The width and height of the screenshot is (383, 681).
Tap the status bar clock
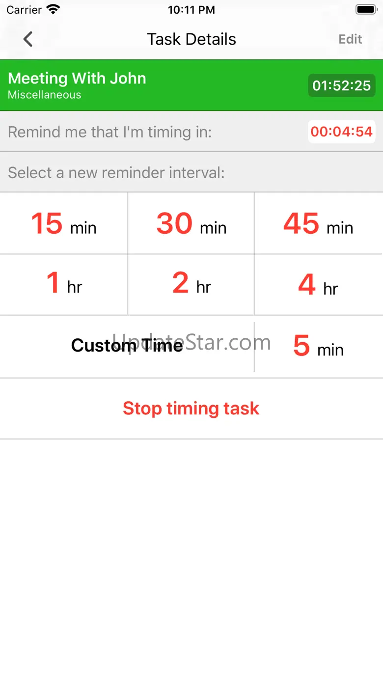[191, 10]
